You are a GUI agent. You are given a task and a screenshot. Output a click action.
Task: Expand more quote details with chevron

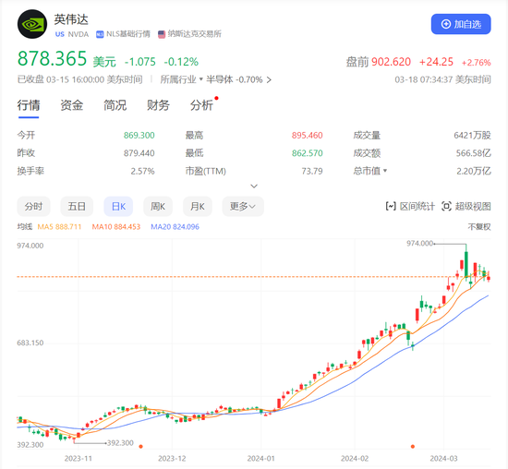[x=254, y=186]
